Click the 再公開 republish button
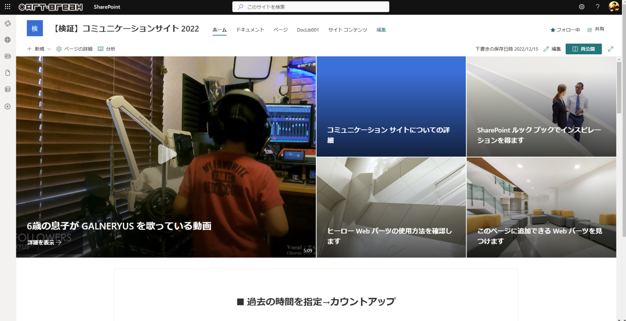626x321 pixels. click(x=584, y=49)
